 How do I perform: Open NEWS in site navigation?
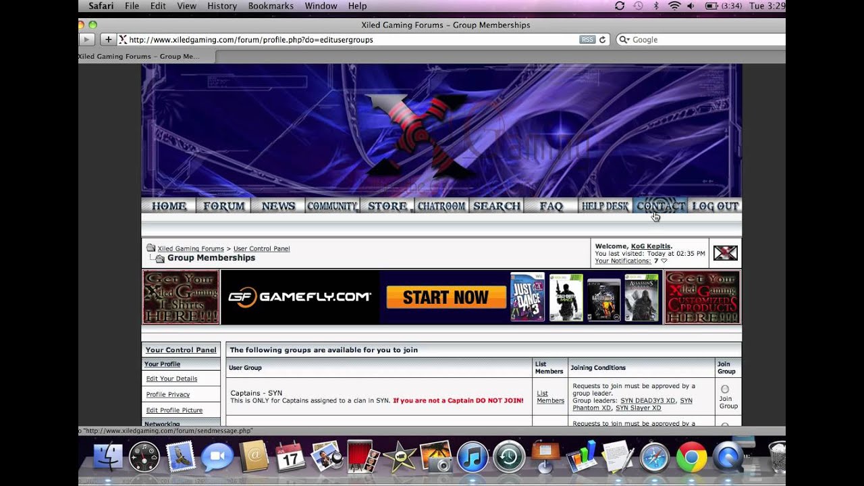(x=278, y=206)
